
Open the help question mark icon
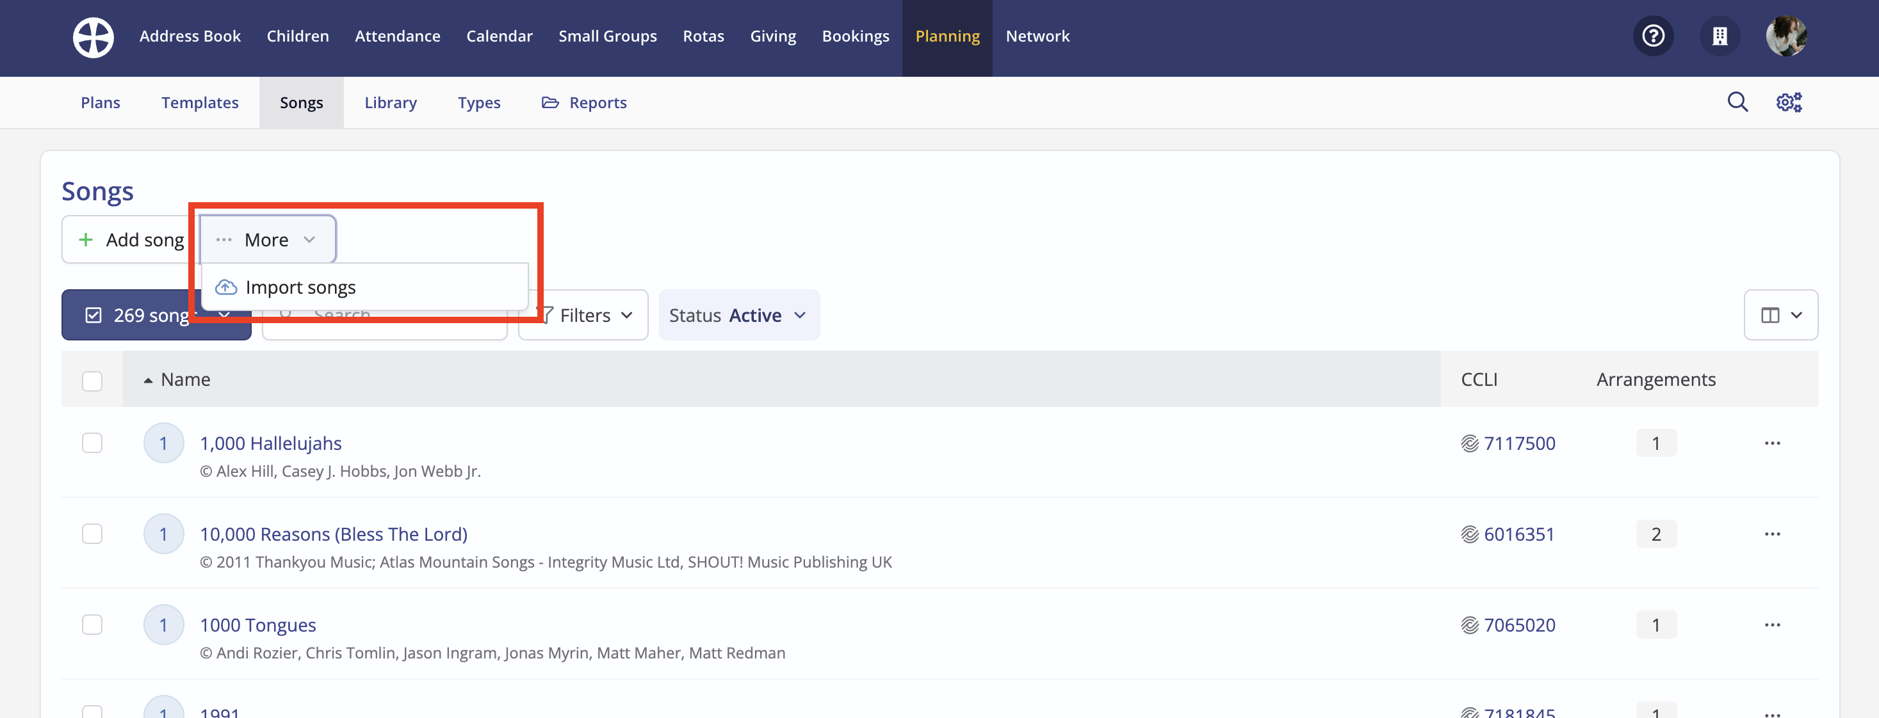(1653, 36)
